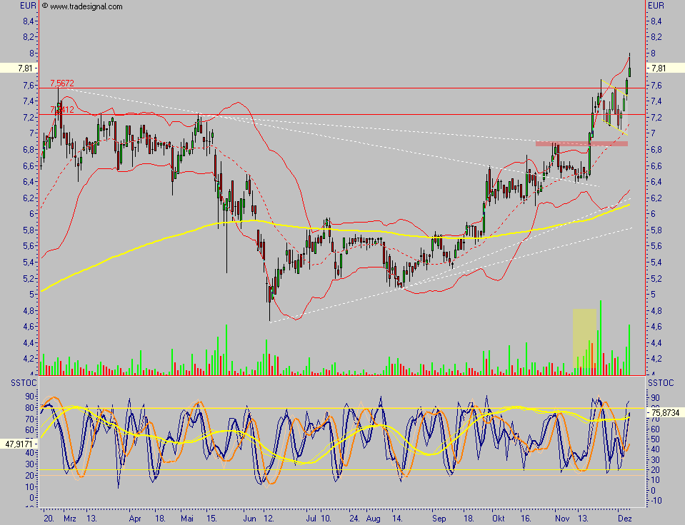Image resolution: width=685 pixels, height=525 pixels.
Task: Select the SSTOC indicator label on the right
Action: (661, 384)
